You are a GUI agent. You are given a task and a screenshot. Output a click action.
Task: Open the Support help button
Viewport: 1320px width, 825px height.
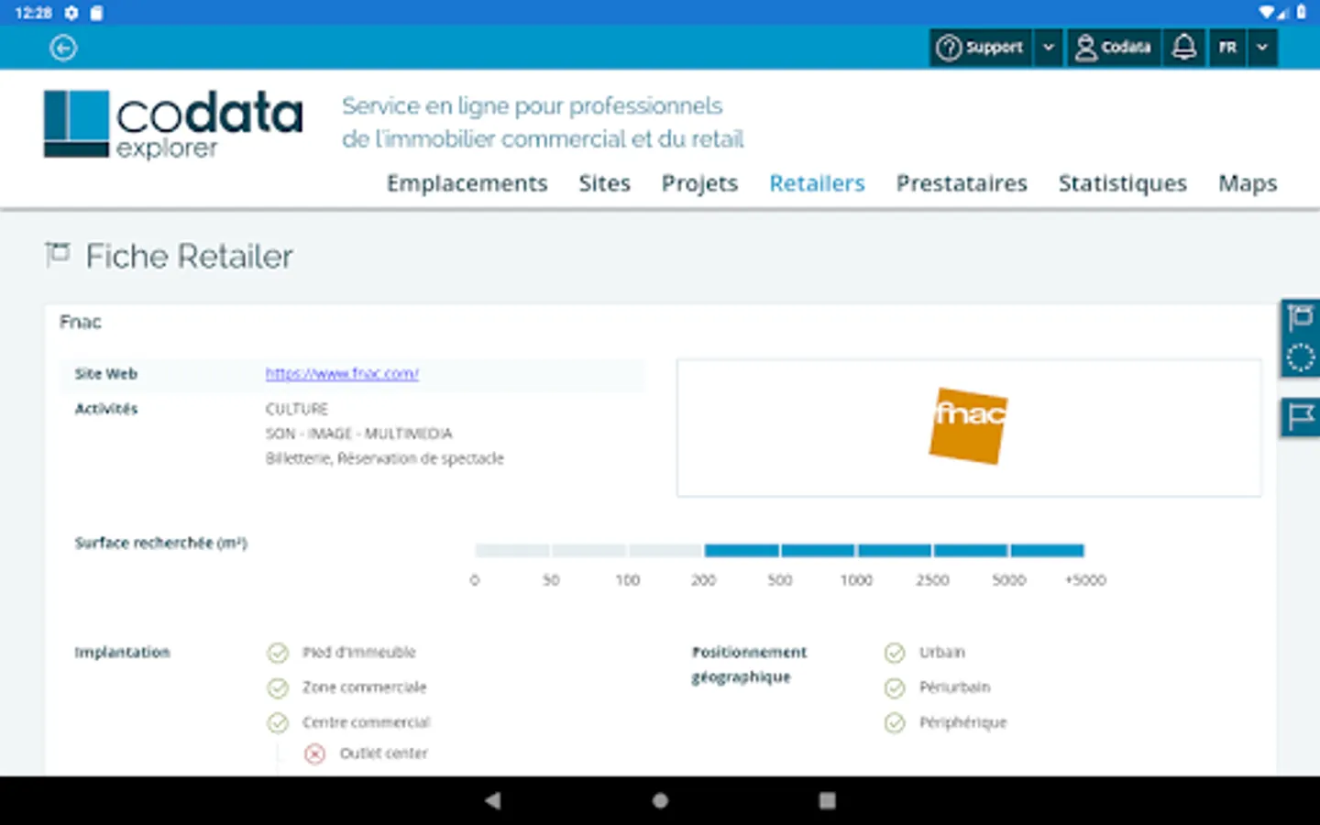(981, 48)
